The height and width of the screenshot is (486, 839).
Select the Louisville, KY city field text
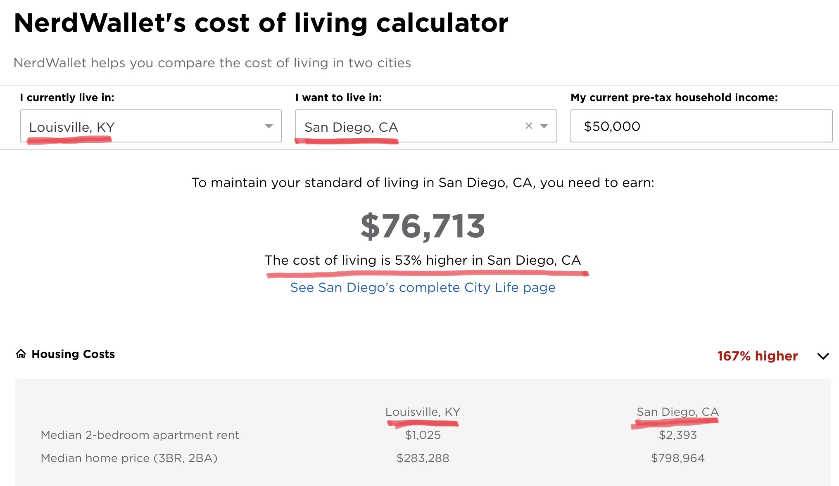(72, 127)
